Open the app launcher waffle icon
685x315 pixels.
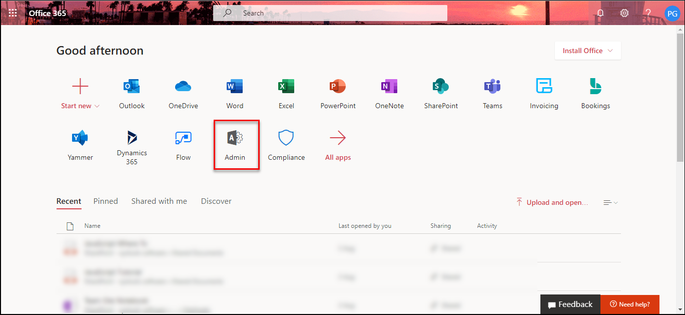[x=13, y=13]
